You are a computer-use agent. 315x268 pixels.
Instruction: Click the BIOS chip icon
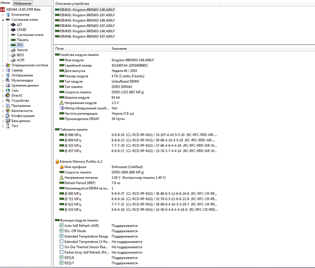[x=13, y=55]
